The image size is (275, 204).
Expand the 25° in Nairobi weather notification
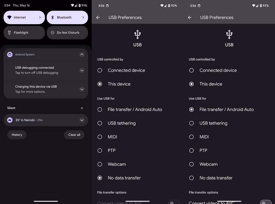[82, 120]
